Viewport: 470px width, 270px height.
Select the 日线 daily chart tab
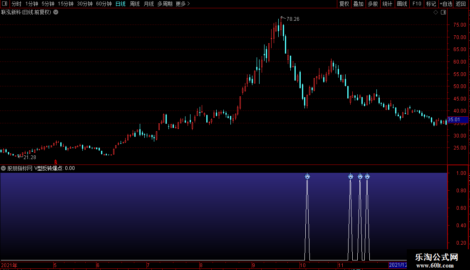[121, 4]
